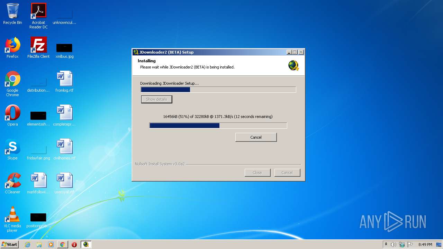Launch Opera desktop shortcut
The width and height of the screenshot is (443, 249).
(x=12, y=116)
